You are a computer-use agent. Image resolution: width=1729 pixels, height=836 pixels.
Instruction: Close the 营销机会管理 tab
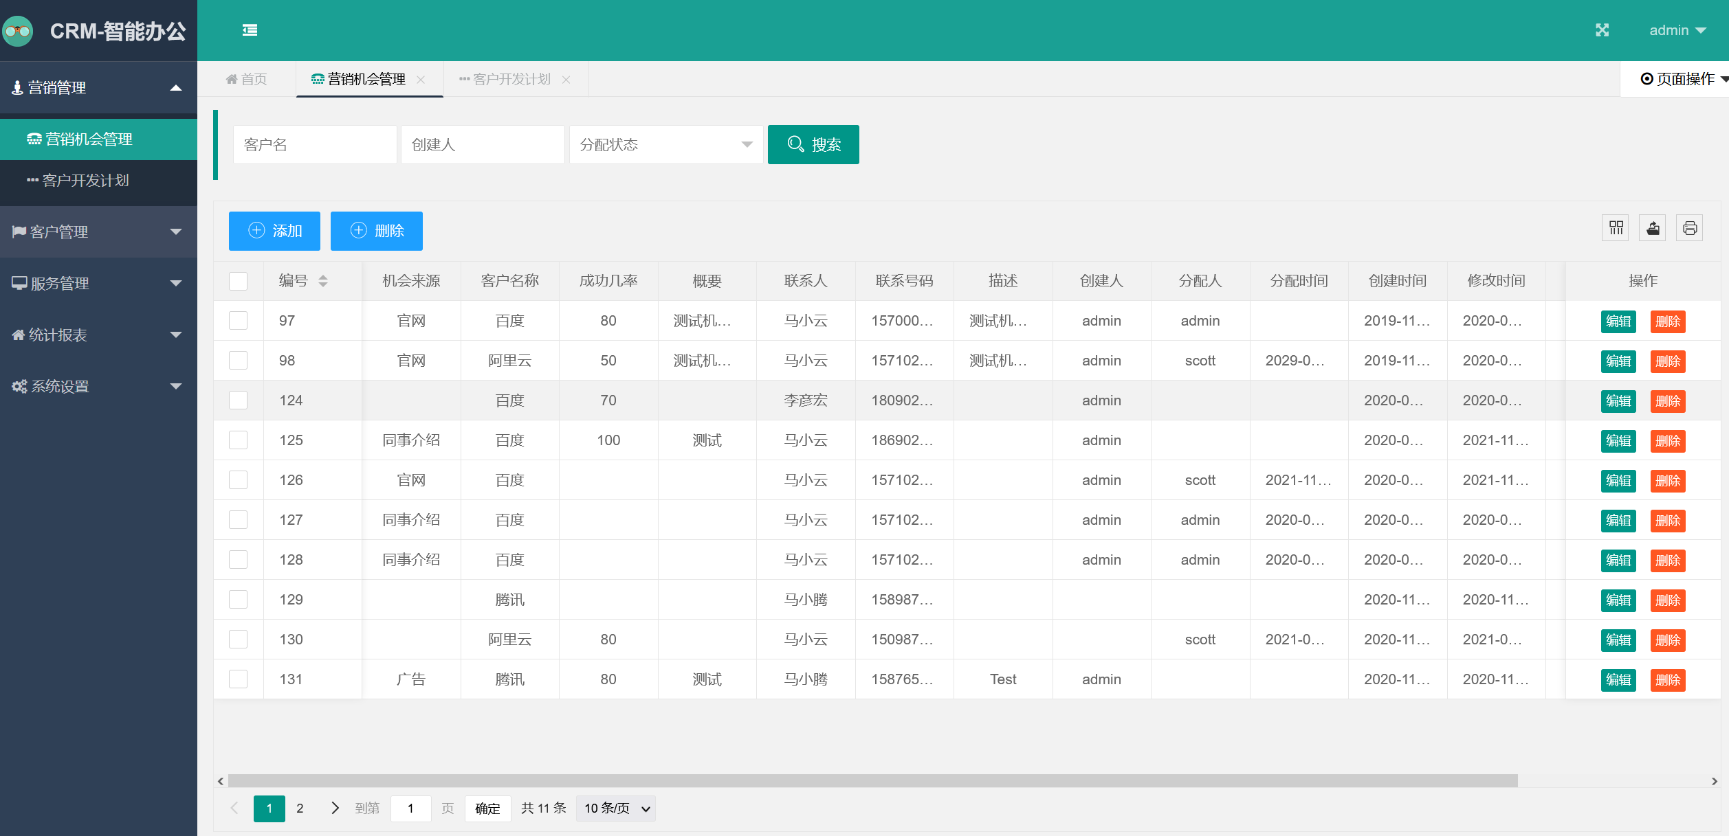tap(421, 80)
